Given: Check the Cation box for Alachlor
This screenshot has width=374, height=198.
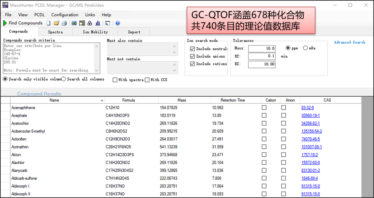Looking at the screenshot, I should tap(264, 163).
